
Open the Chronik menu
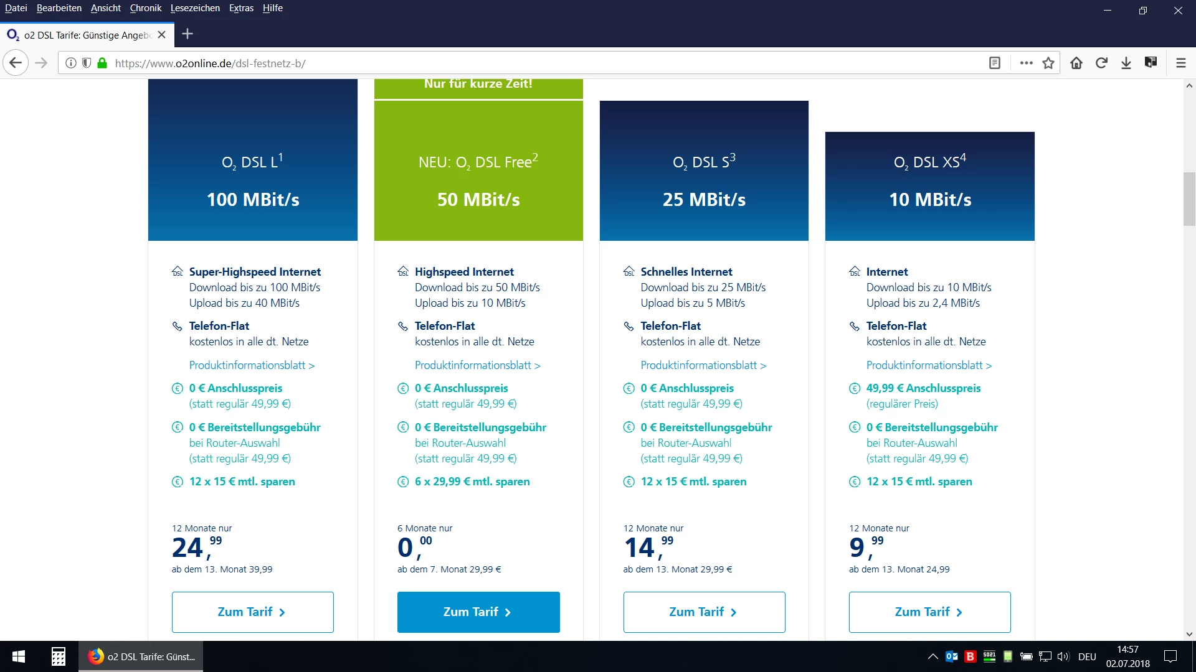(145, 8)
